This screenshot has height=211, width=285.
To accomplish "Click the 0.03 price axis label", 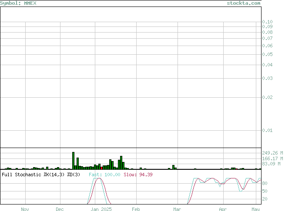I will click(x=267, y=78).
